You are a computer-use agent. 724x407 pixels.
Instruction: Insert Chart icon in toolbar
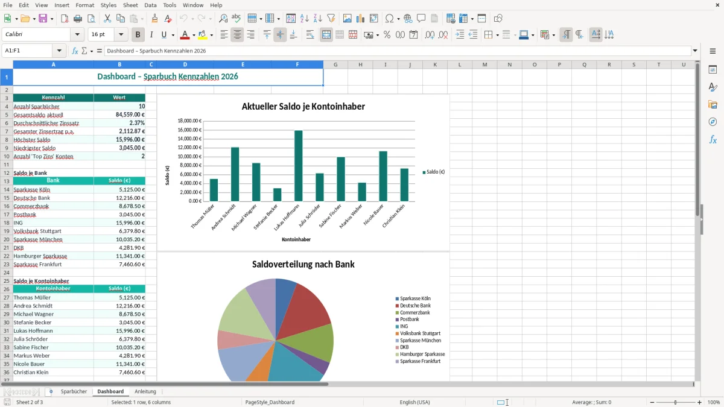(x=361, y=19)
